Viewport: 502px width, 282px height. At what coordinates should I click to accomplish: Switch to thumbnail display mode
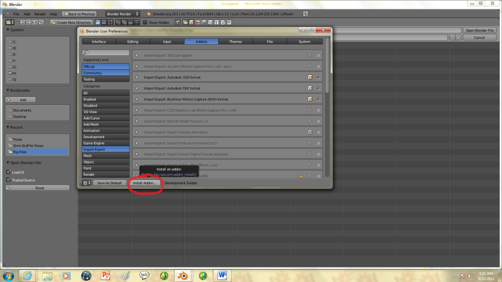point(110,23)
